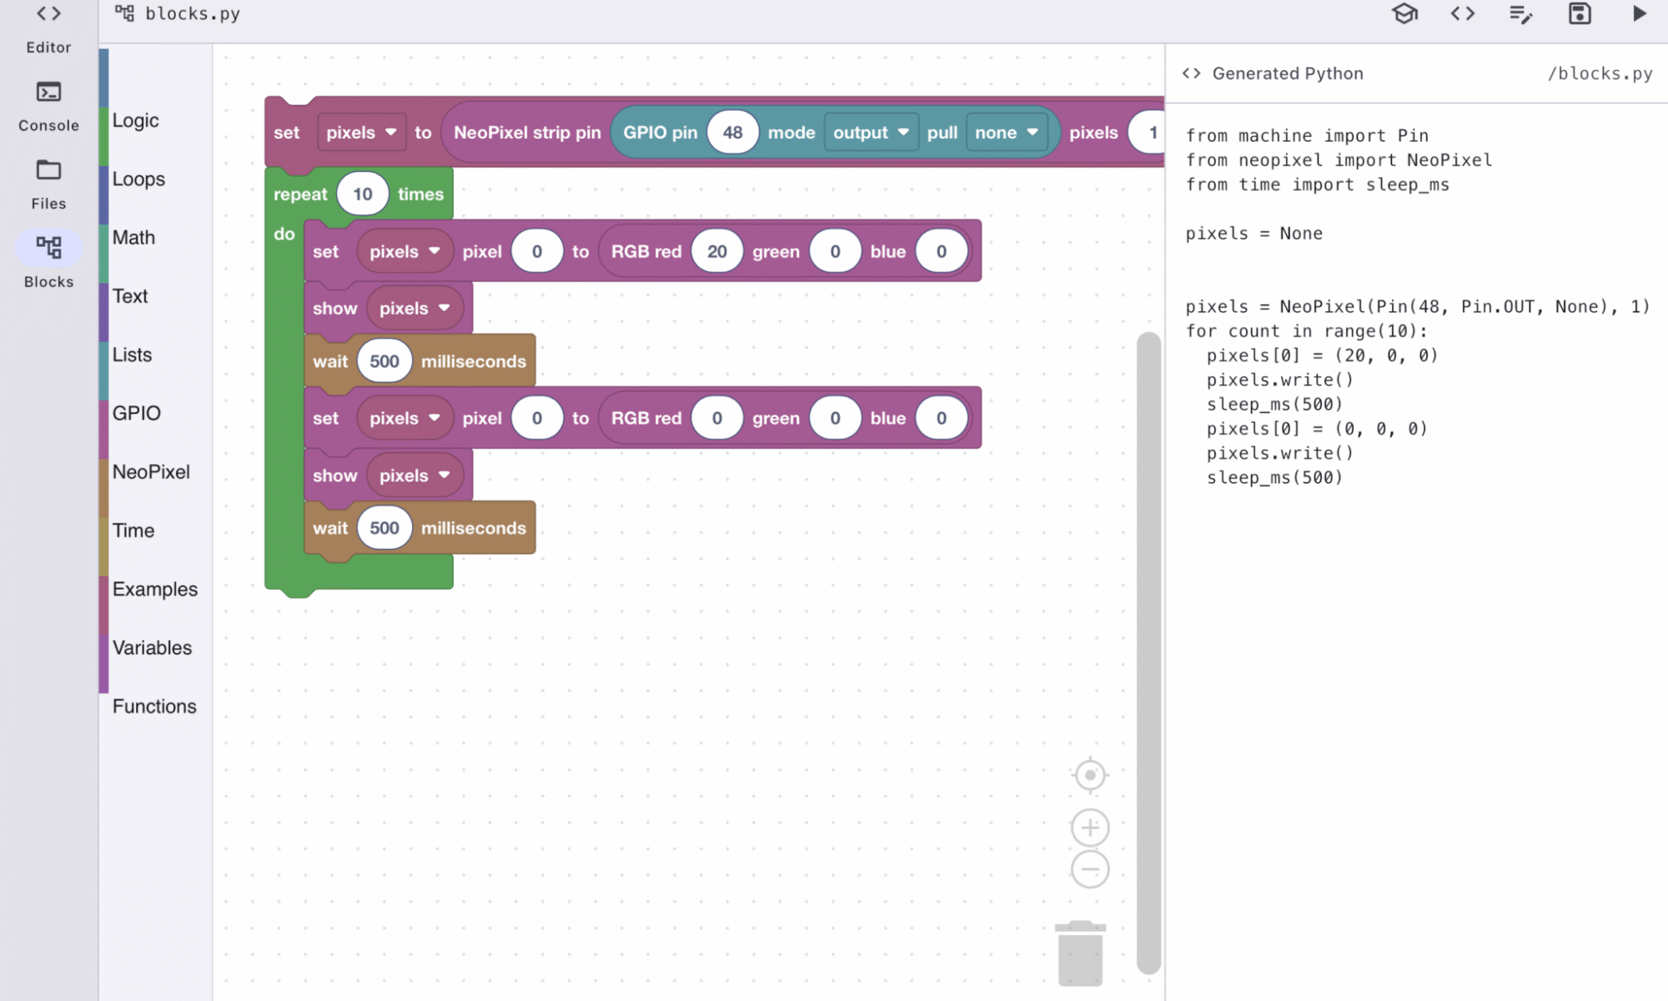Select the NeoPixel strip pin block label
1668x1001 pixels.
click(527, 133)
